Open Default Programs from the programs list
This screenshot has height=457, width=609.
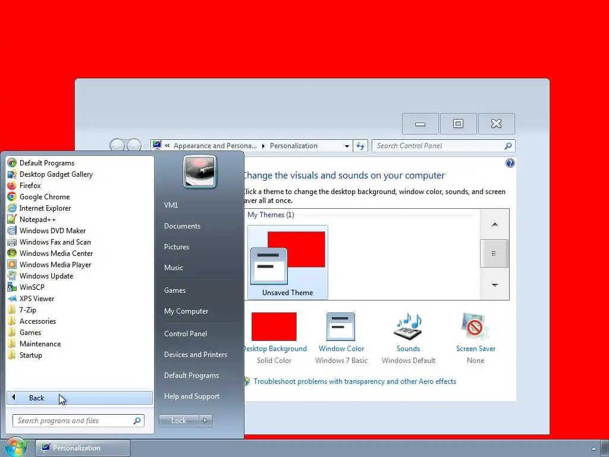coord(46,163)
